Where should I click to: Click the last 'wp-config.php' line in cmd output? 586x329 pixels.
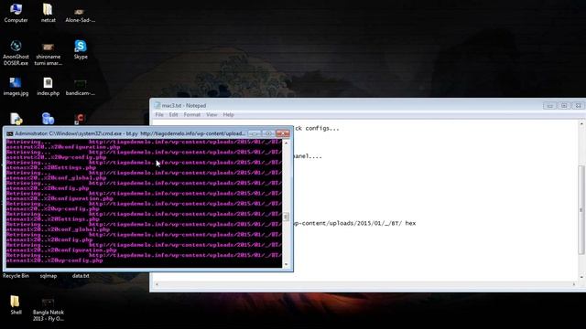[55, 260]
